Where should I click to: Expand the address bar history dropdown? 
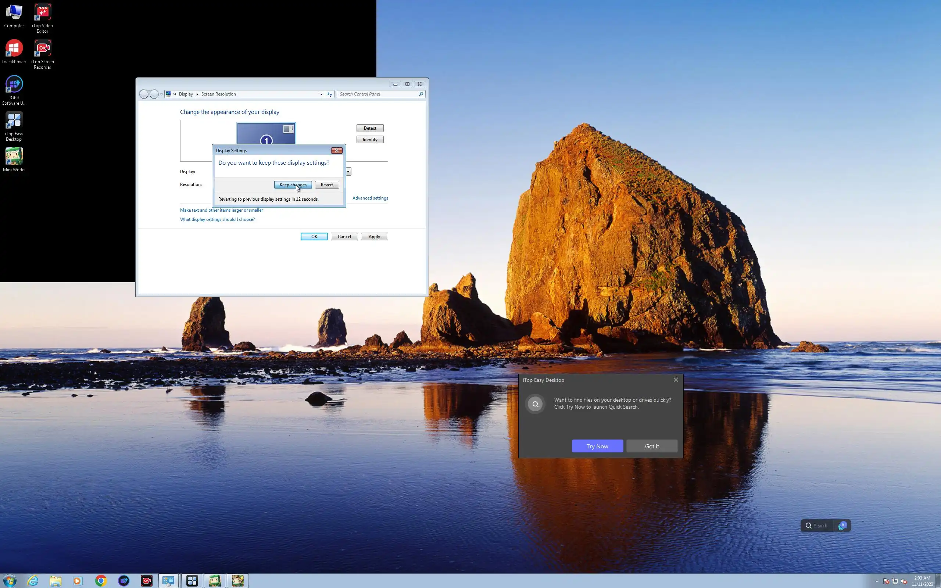click(321, 94)
